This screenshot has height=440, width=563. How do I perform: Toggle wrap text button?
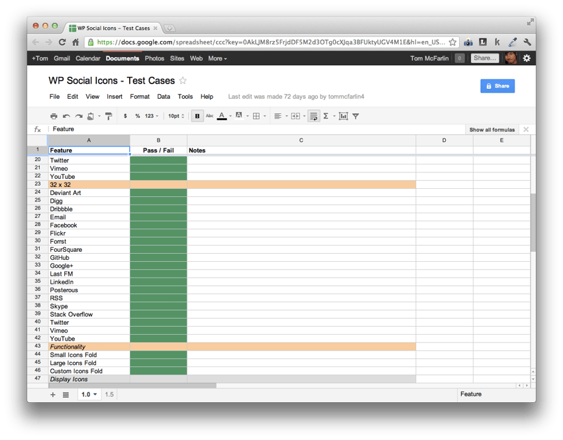(x=314, y=116)
